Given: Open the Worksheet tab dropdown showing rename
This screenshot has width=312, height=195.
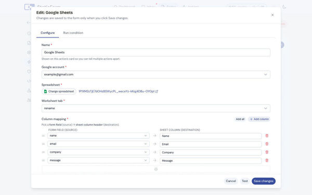Looking at the screenshot, I should point(156,108).
